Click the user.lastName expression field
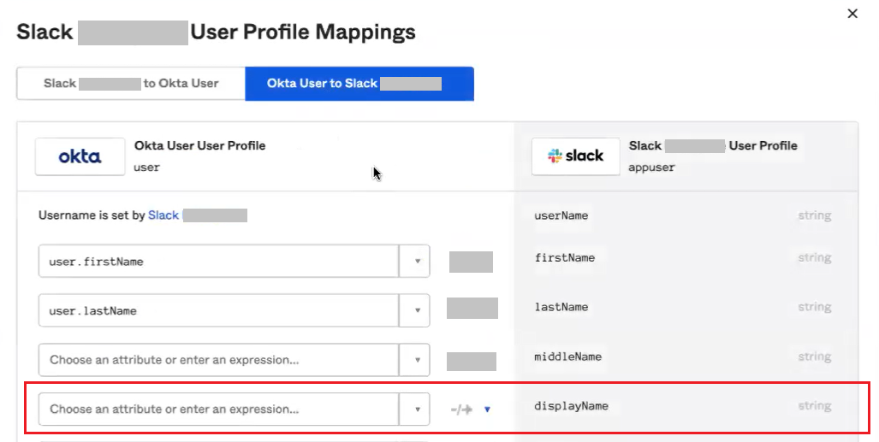This screenshot has width=879, height=442. click(x=218, y=311)
